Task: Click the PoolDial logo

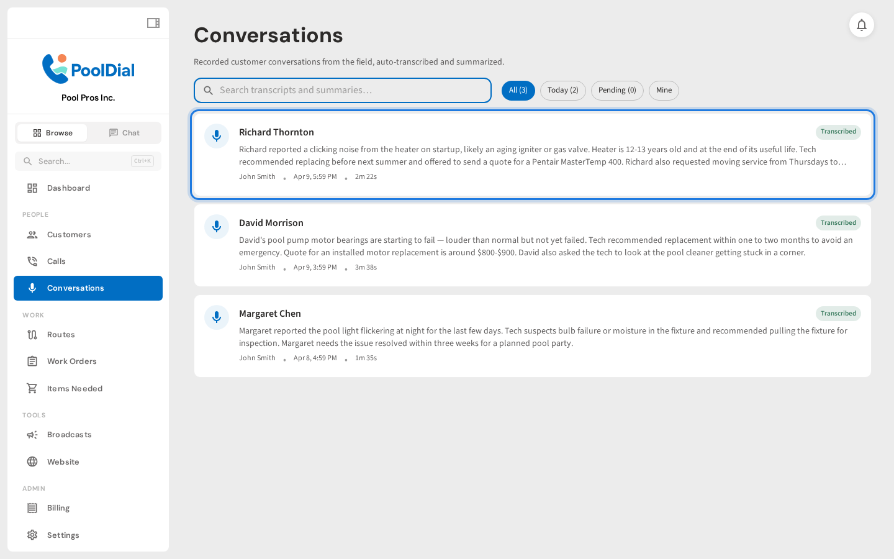Action: (x=88, y=68)
